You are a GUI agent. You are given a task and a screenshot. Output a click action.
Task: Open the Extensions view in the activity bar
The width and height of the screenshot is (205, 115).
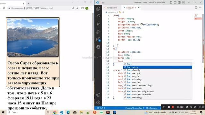pos(98,39)
